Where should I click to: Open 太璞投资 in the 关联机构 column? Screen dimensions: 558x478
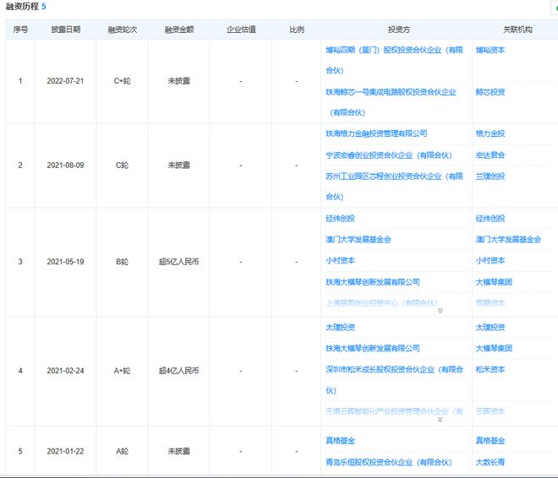point(490,328)
